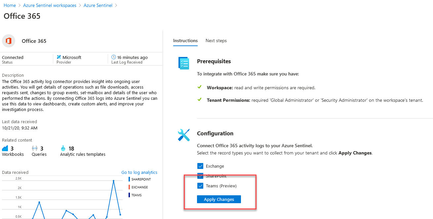Click the peak point on data received chart
The width and height of the screenshot is (433, 219).
(x=113, y=180)
